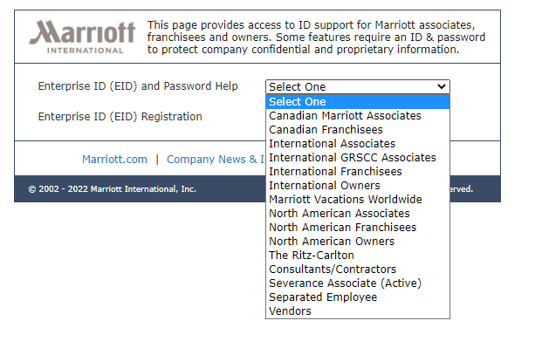542x348 pixels.
Task: Collapse the dropdown using its chevron arrow
Action: pos(441,86)
